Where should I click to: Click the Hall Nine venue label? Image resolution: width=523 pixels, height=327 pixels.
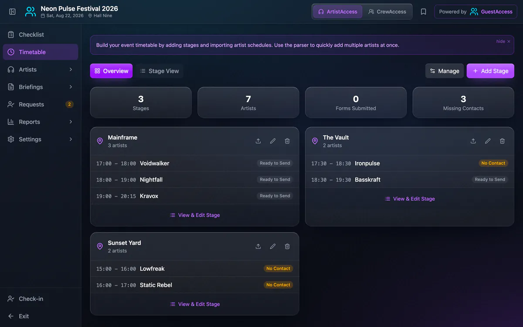click(100, 16)
